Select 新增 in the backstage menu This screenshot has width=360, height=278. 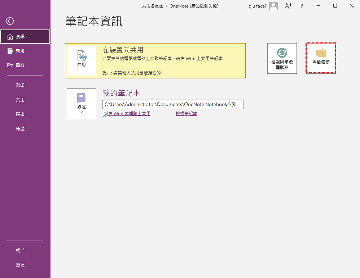(x=25, y=51)
